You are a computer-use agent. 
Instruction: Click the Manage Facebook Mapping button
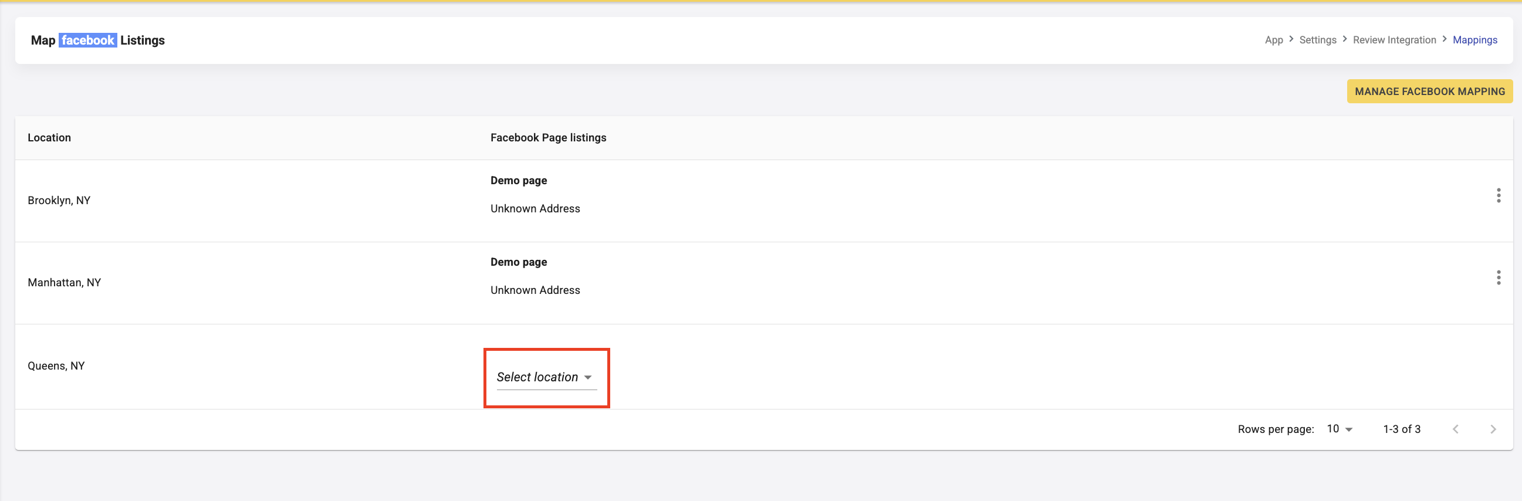1430,92
